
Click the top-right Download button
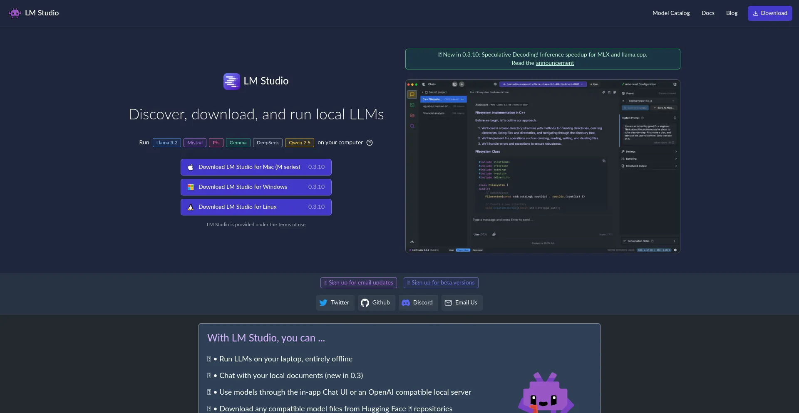769,13
